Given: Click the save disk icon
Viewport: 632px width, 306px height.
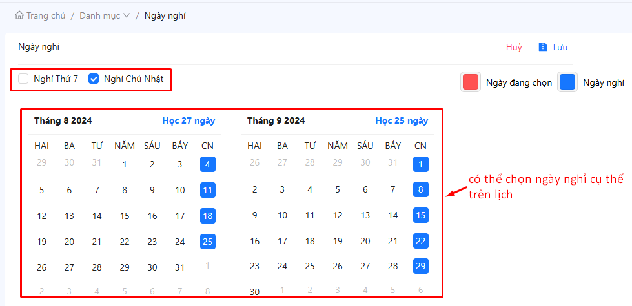Looking at the screenshot, I should (543, 47).
